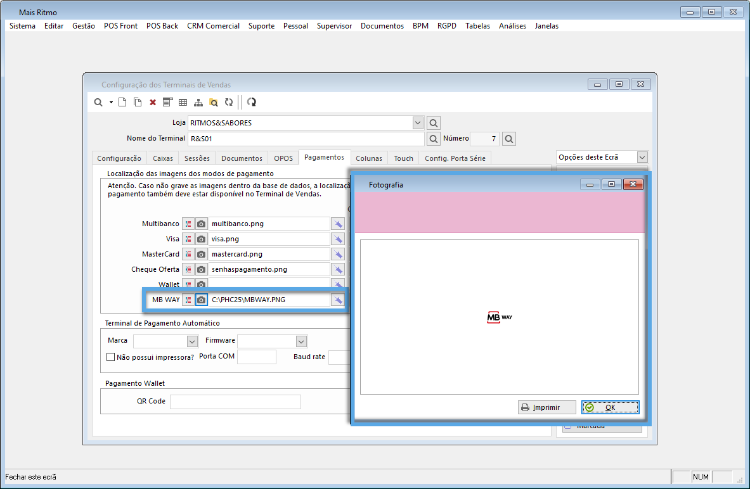The image size is (750, 489).
Task: Click the C:\PHC25\MBWAY.PNG path field
Action: point(269,300)
